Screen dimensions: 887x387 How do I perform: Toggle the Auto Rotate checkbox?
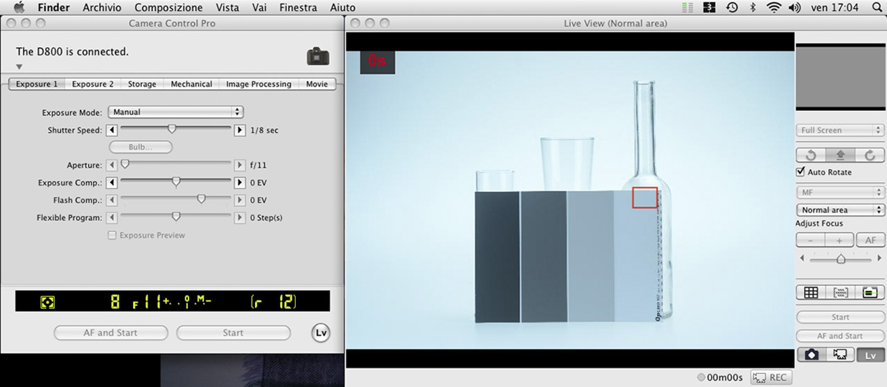click(801, 172)
